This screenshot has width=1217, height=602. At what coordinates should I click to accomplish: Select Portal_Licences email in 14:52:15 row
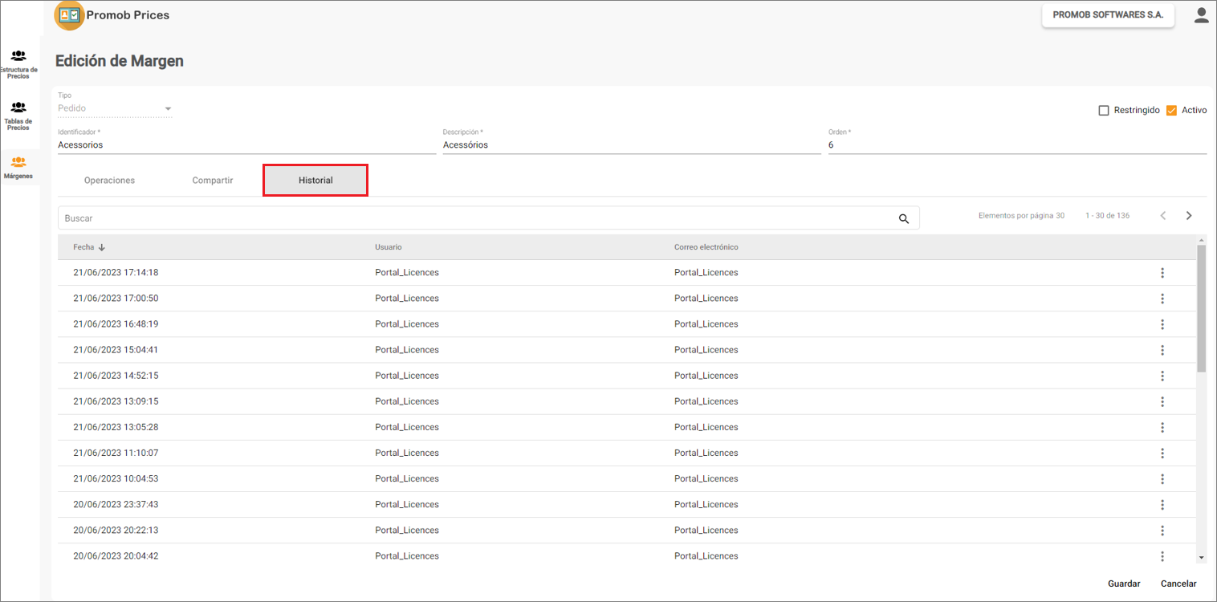pyautogui.click(x=706, y=376)
